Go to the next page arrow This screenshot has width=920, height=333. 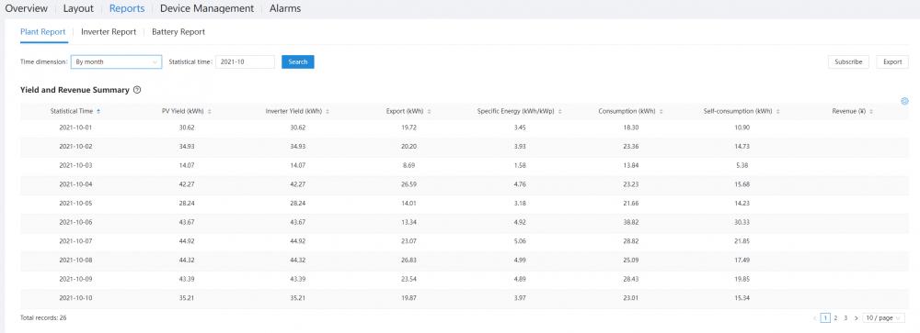click(856, 317)
